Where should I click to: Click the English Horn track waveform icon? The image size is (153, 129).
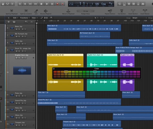(22, 70)
